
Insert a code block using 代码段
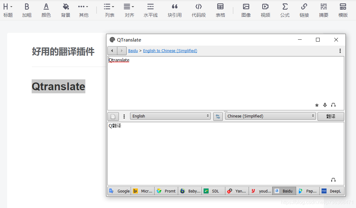199,10
